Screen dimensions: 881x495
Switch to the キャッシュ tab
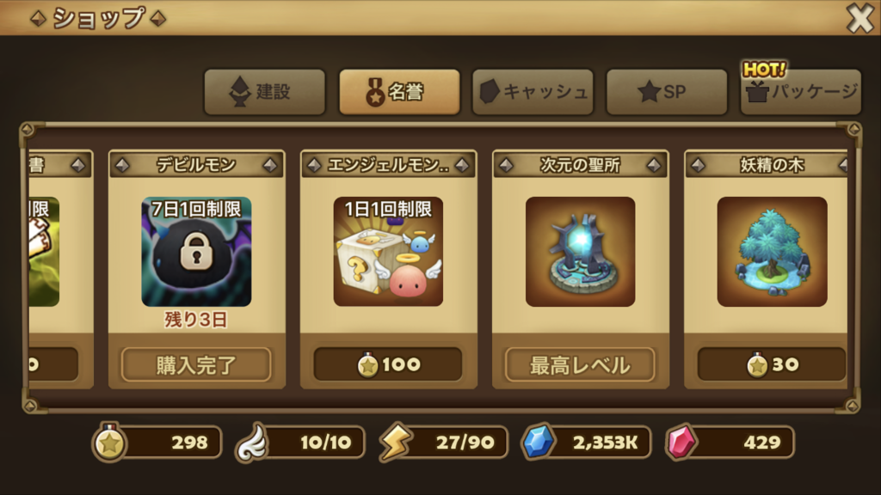tap(533, 92)
